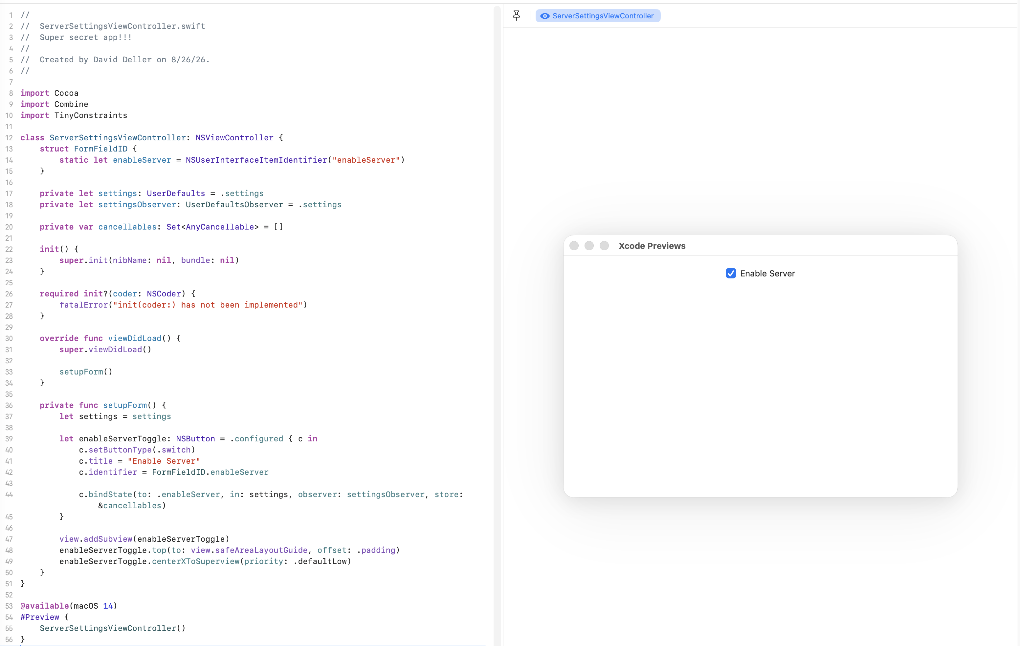Click the eye icon in the preview chip

545,16
